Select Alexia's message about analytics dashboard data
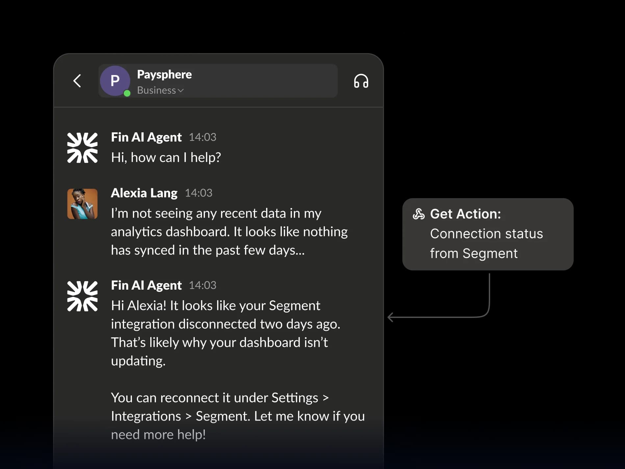Screen dimensions: 625x469 pyautogui.click(x=229, y=232)
